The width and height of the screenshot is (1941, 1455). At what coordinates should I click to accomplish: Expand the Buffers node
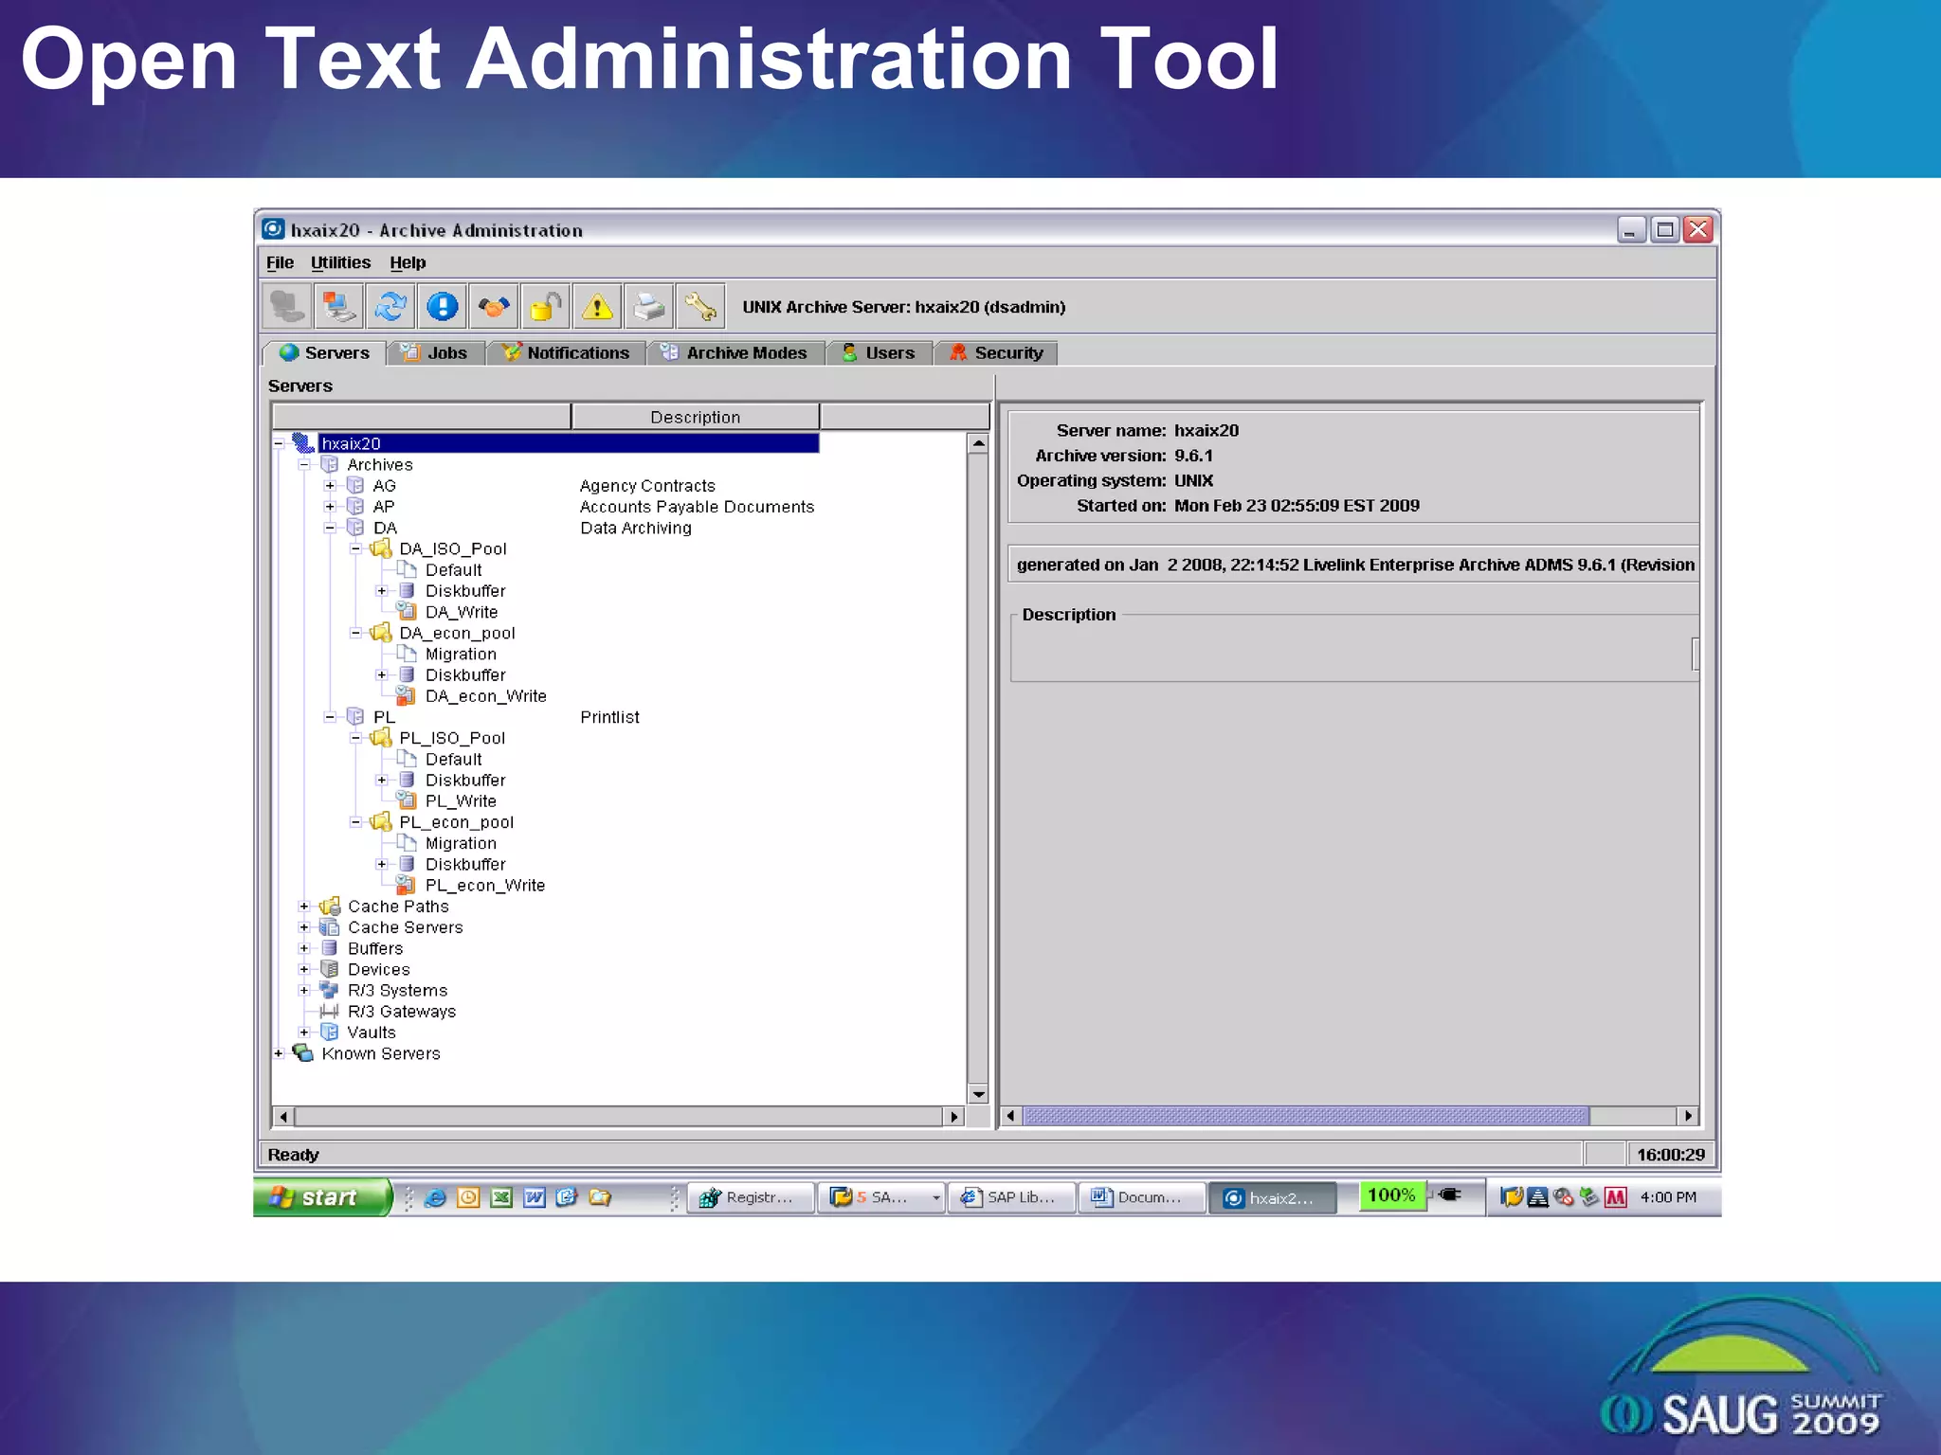pyautogui.click(x=304, y=948)
